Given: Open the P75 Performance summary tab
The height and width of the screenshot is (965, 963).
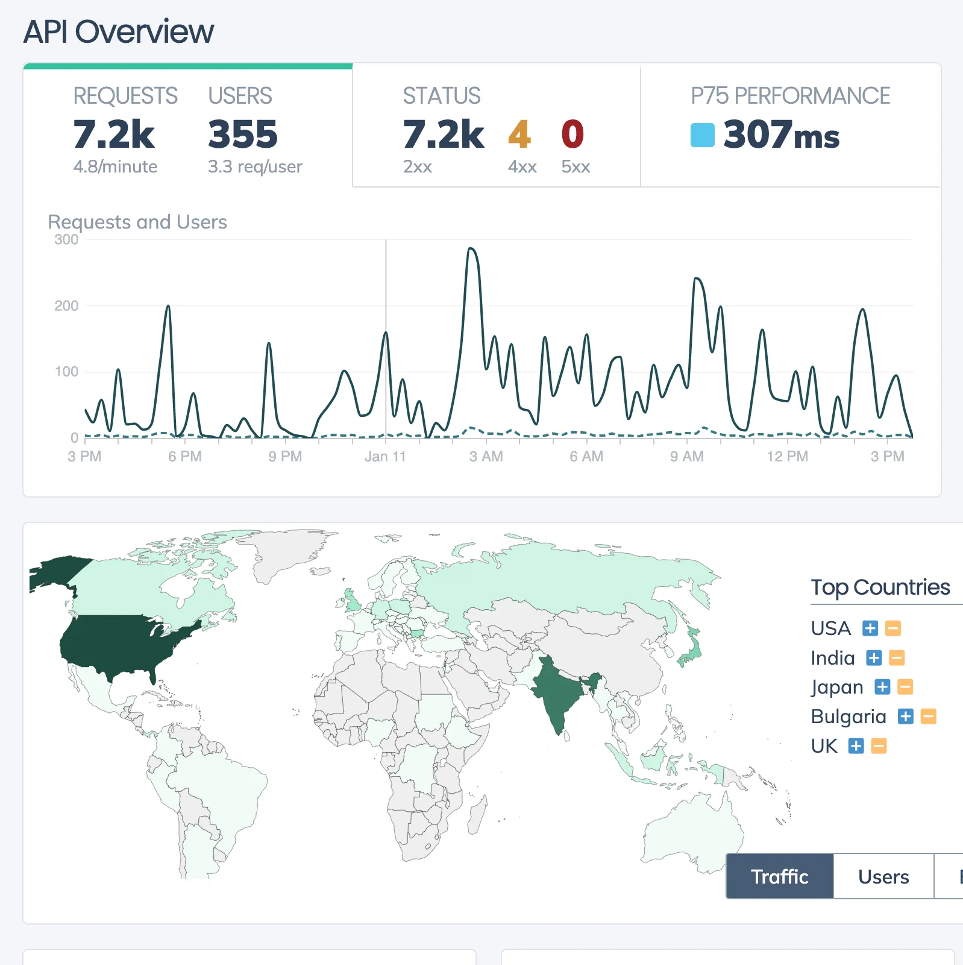Looking at the screenshot, I should [x=791, y=126].
